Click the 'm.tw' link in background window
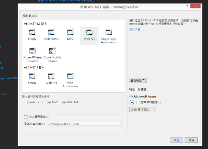The image size is (208, 149). [x=3, y=94]
